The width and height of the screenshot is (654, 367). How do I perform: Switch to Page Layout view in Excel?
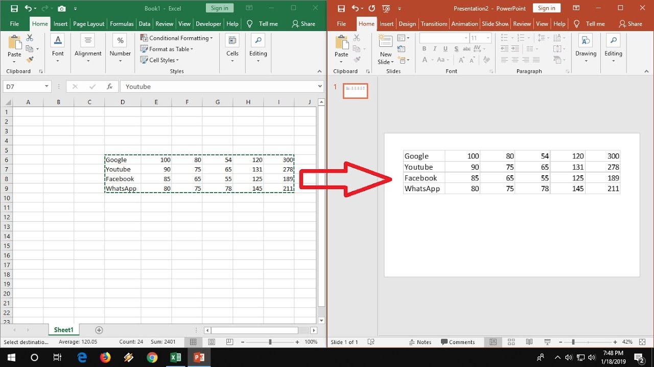[212, 342]
